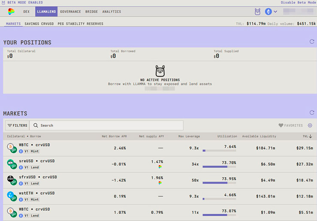Click the Total Borrowed $0 value
Image resolution: width=317 pixels, height=221 pixels.
pyautogui.click(x=113, y=56)
